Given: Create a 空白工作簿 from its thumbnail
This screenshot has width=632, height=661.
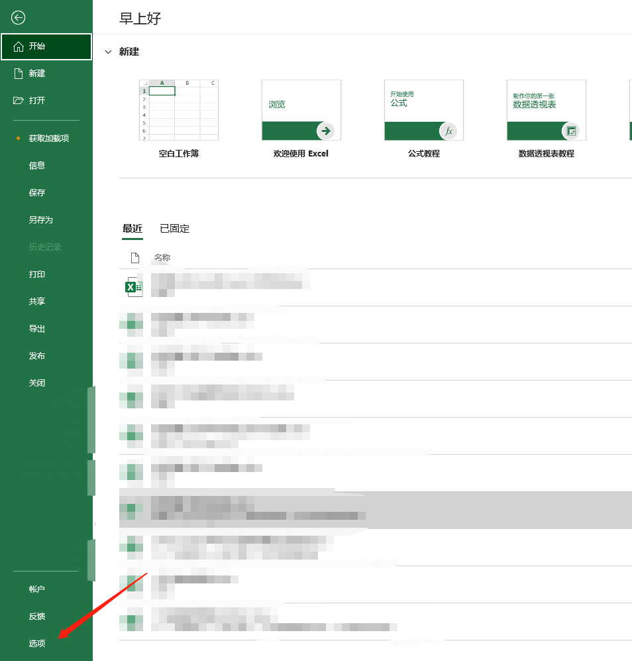Looking at the screenshot, I should click(x=179, y=110).
